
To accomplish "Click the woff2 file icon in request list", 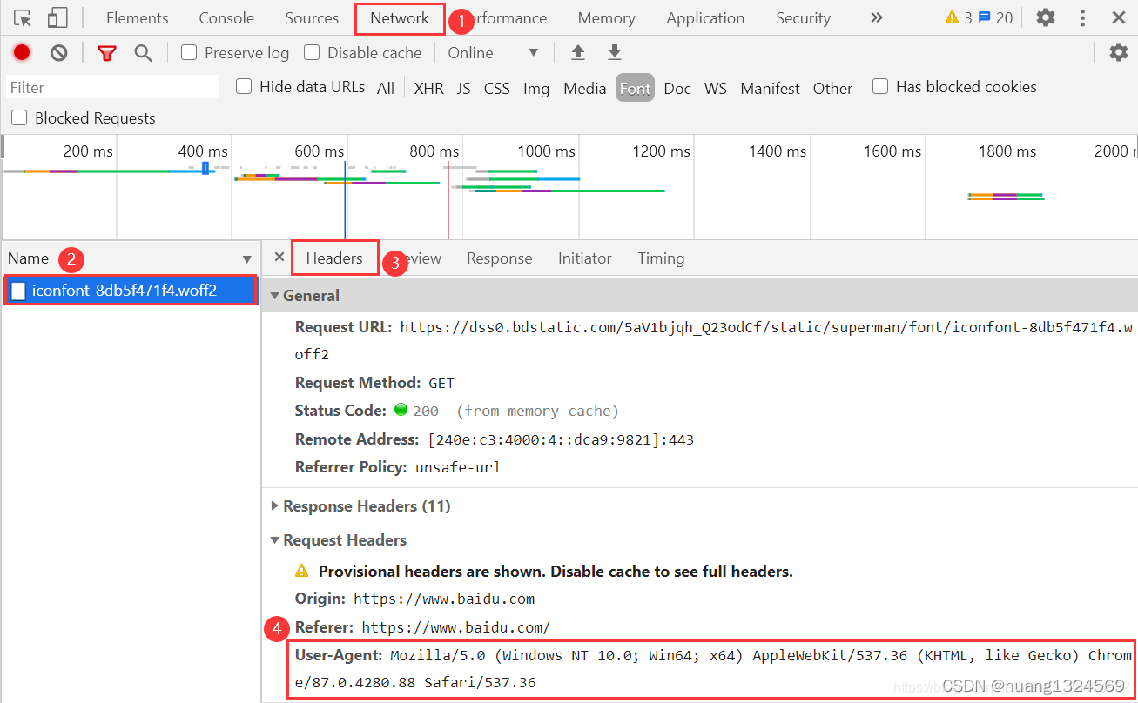I will tap(18, 291).
